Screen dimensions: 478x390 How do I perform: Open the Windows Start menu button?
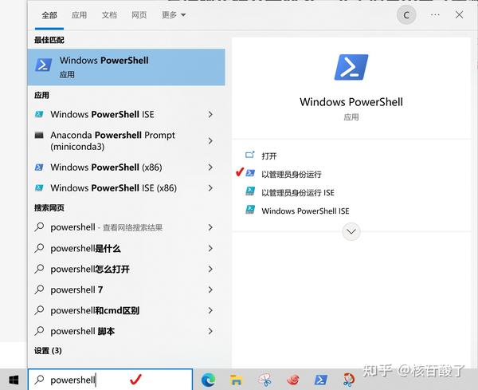[x=14, y=380]
